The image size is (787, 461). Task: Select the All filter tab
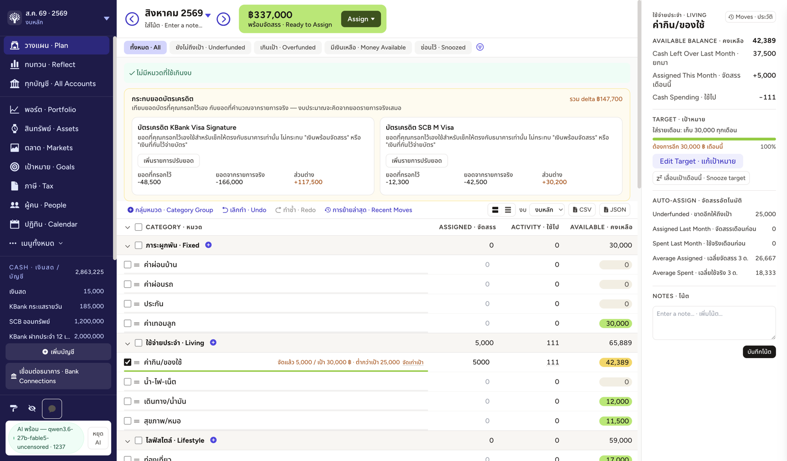(145, 47)
